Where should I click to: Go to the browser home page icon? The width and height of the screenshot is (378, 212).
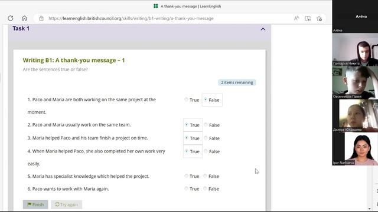24,18
